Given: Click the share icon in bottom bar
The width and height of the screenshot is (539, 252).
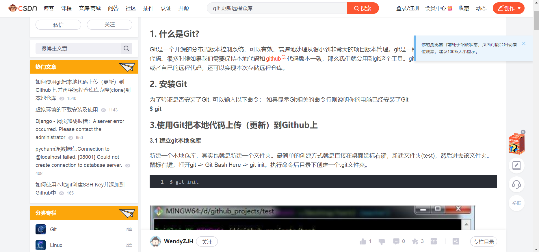Looking at the screenshot, I should [x=456, y=241].
